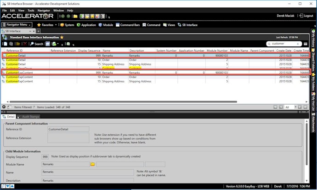Open Application from navigation bar

(x=86, y=25)
